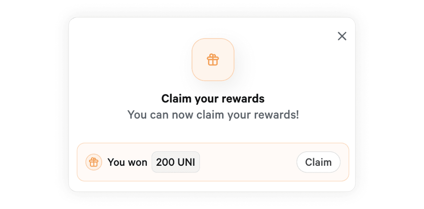Tap the rounded square tile holding the gift icon
The width and height of the screenshot is (424, 209).
[213, 60]
